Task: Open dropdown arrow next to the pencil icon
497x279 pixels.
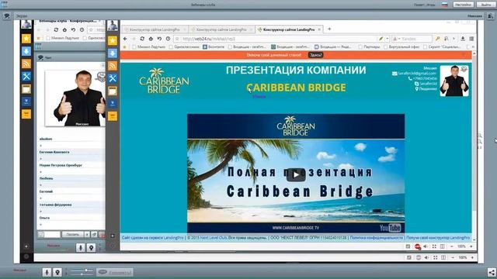Action: click(x=388, y=39)
